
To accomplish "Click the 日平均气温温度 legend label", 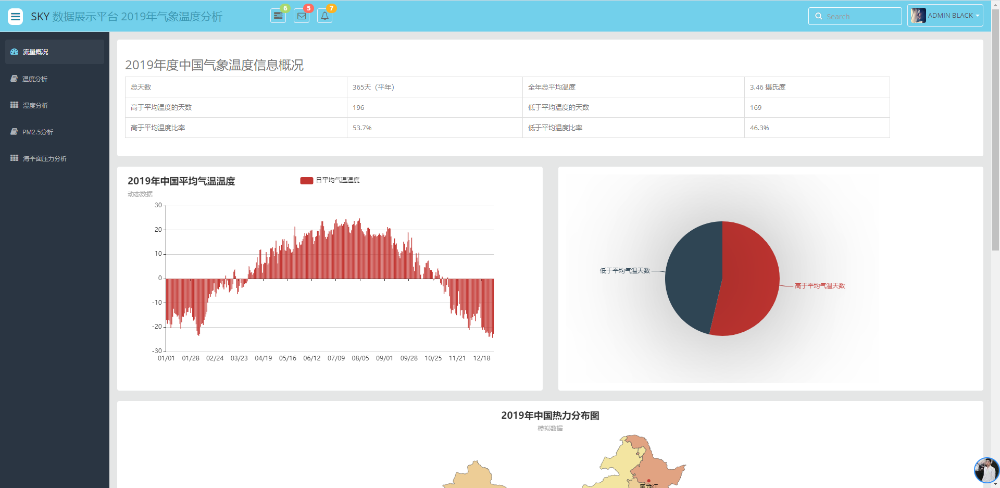I will coord(338,180).
